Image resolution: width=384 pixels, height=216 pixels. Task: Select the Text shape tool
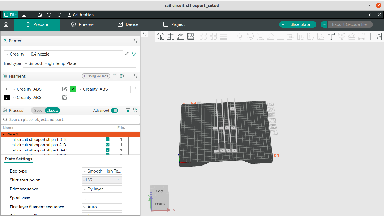click(x=331, y=36)
